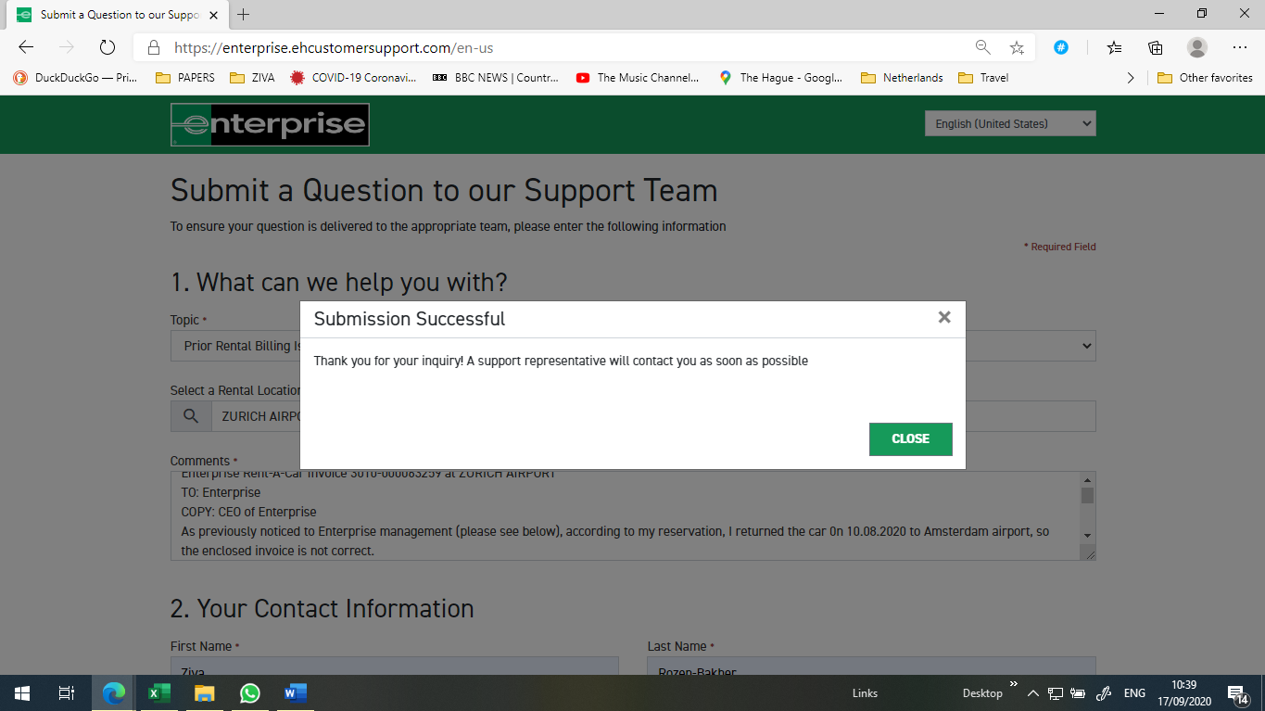
Task: Open the English (United States) language dropdown
Action: pos(1009,122)
